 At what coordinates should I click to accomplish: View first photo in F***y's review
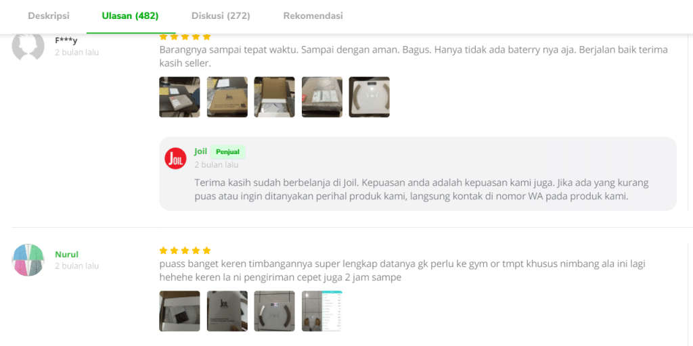pyautogui.click(x=179, y=97)
